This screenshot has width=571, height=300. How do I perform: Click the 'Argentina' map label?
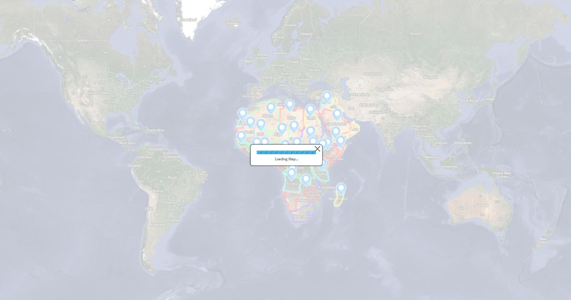[x=157, y=224]
